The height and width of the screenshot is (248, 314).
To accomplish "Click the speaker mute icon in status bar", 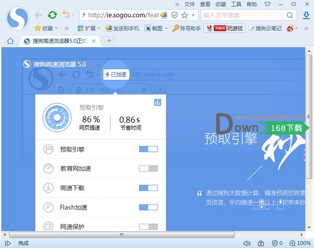I will (247, 243).
